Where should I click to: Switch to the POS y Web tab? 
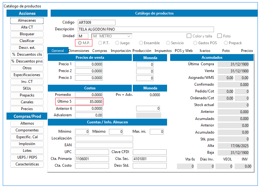click(183, 51)
